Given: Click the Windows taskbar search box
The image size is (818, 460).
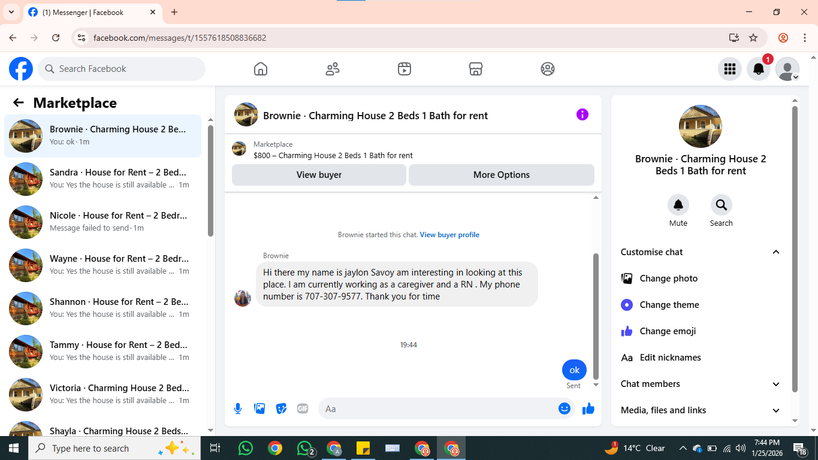Looking at the screenshot, I should pos(114,448).
